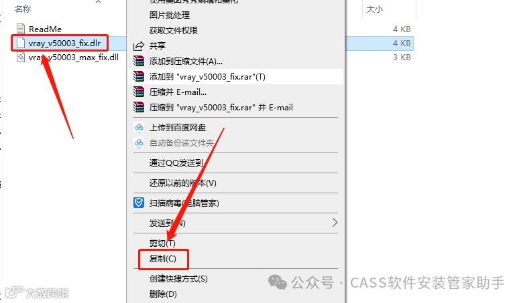The image size is (521, 303).
Task: Open 图片批处理 menu entry
Action: tap(170, 15)
